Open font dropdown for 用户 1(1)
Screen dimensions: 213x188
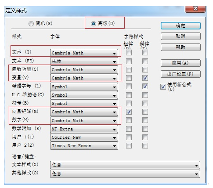point(84,137)
